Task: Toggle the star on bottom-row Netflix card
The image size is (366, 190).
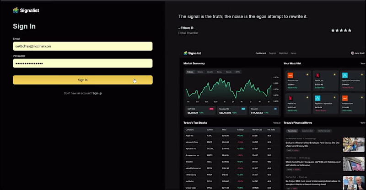Action: tap(307, 97)
